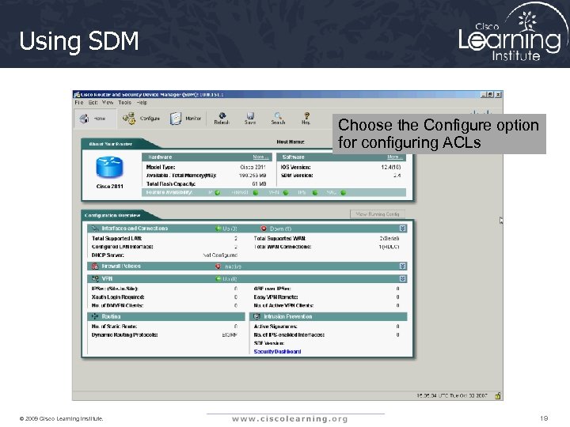The height and width of the screenshot is (427, 570).
Task: Select the Active Signatures label
Action: pyautogui.click(x=275, y=327)
